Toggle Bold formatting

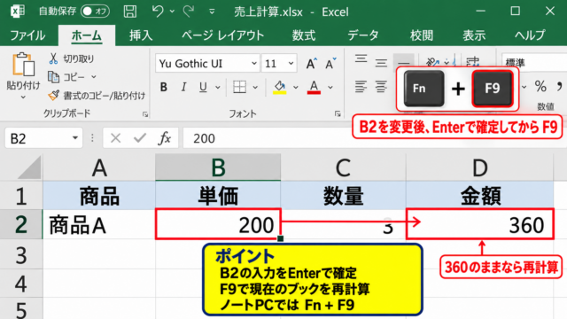click(164, 87)
